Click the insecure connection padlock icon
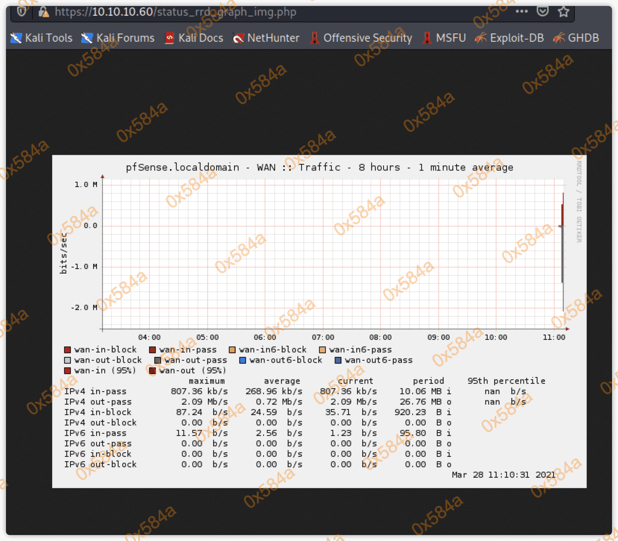This screenshot has width=618, height=541. click(x=44, y=12)
